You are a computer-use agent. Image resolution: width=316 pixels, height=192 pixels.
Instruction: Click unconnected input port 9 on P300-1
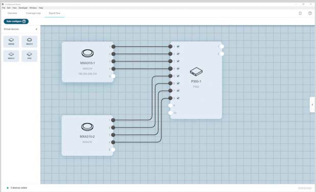point(170,106)
